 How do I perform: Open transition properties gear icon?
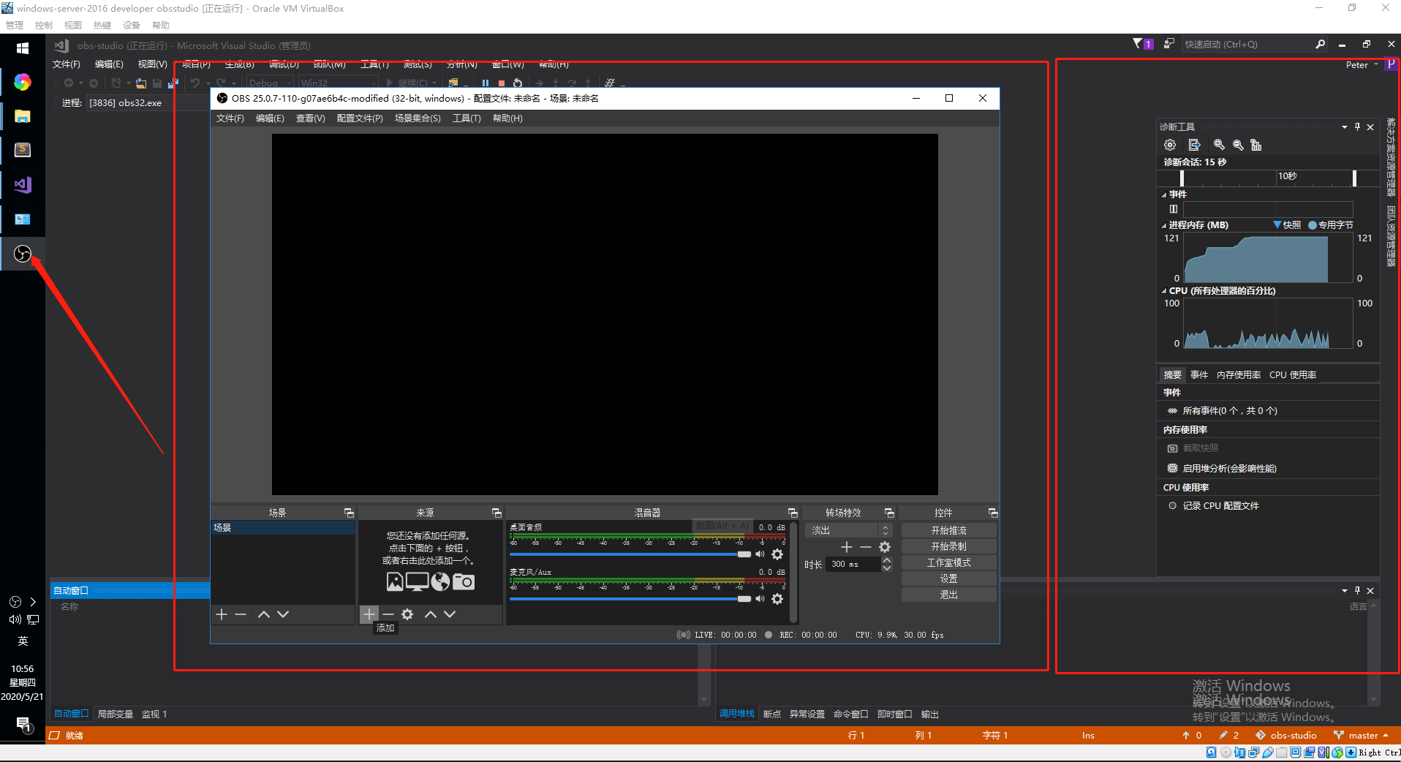885,547
